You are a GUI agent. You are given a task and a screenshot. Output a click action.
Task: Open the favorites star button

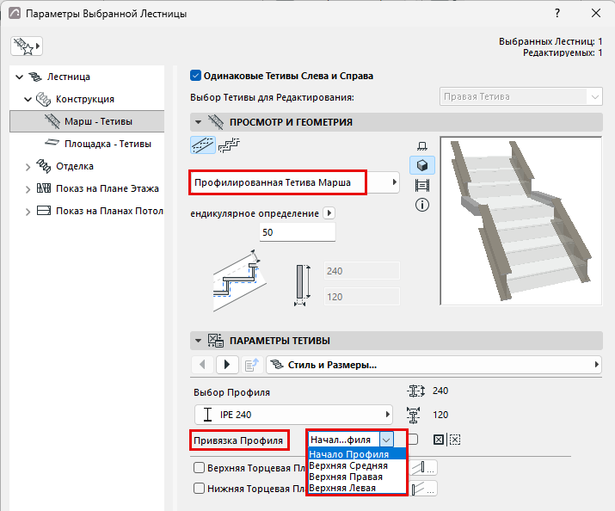[x=27, y=46]
